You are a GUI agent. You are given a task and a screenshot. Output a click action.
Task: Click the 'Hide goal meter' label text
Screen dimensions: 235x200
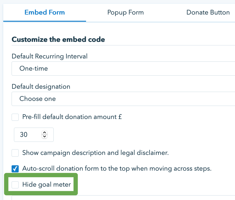[x=47, y=185]
